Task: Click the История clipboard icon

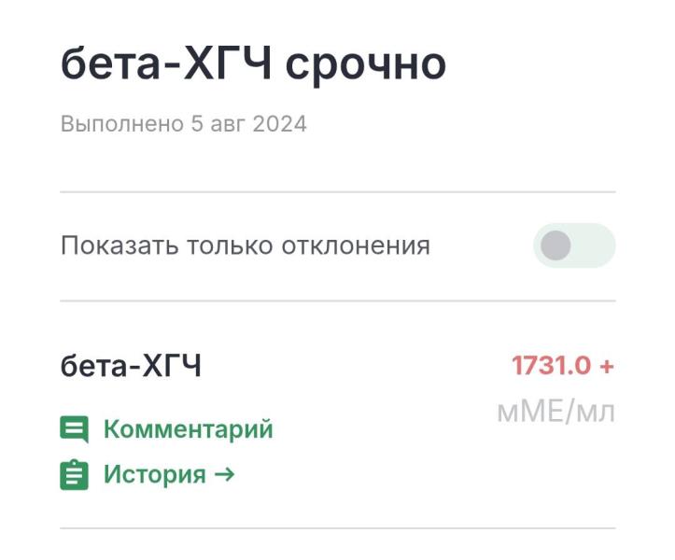Action: [x=74, y=474]
